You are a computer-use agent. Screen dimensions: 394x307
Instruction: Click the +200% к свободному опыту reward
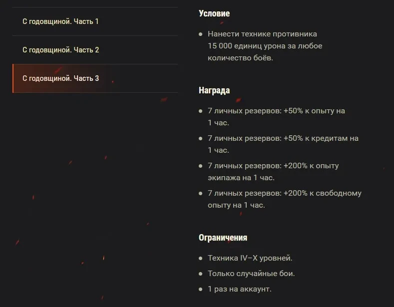pos(285,199)
